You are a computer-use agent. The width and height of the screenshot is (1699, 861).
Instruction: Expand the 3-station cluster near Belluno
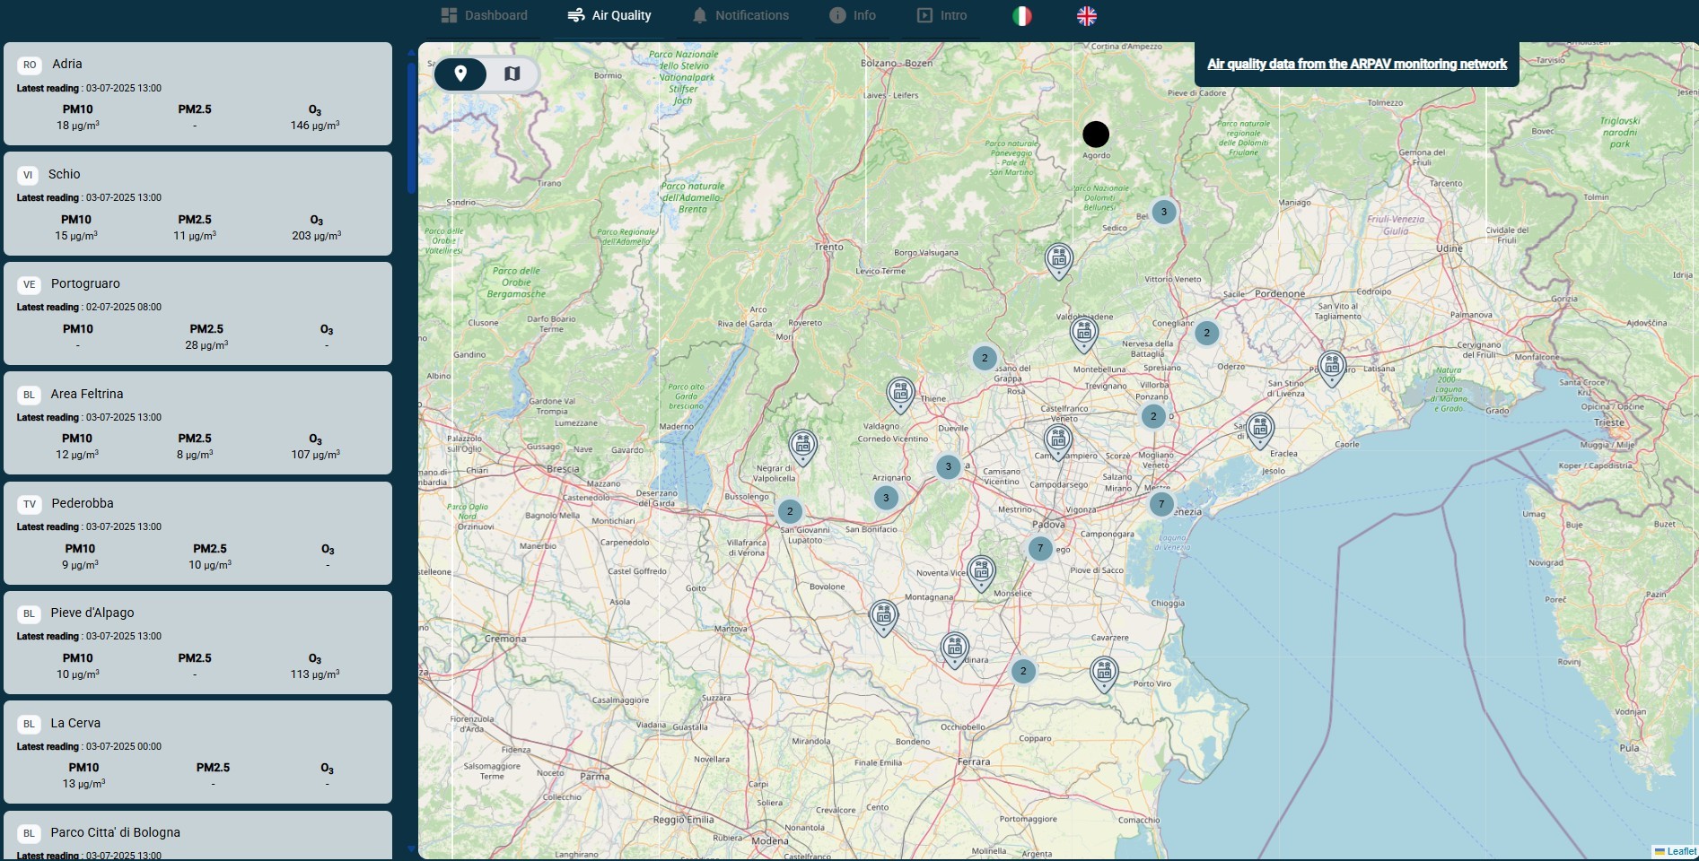click(1164, 213)
